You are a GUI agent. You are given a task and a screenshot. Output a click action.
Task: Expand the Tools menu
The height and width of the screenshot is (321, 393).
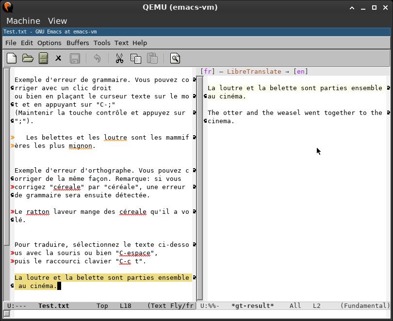(x=102, y=43)
